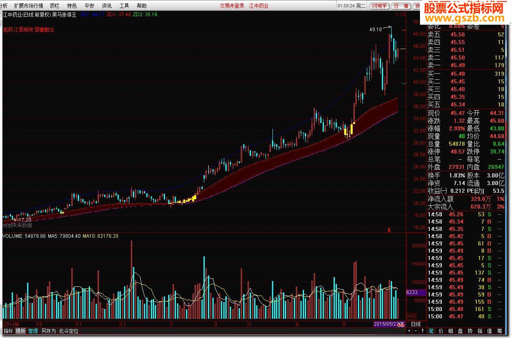Open the 扩展市场行情 menu
This screenshot has width=512, height=339.
[x=28, y=6]
